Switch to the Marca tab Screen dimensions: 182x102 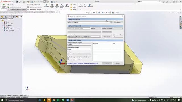[x=16, y=12]
